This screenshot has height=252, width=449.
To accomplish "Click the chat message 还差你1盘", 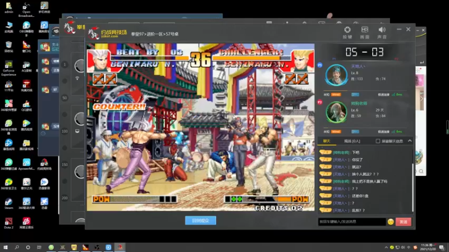I will pos(360,195).
